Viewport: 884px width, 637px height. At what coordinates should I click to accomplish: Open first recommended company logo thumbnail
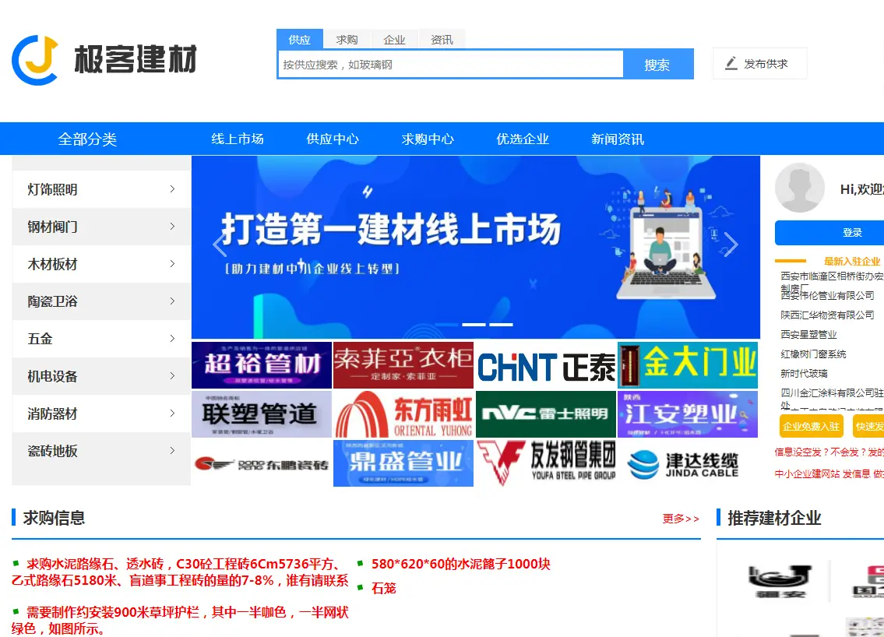(780, 582)
